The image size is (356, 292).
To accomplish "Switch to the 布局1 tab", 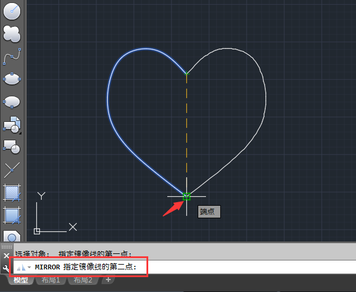I will pyautogui.click(x=51, y=280).
